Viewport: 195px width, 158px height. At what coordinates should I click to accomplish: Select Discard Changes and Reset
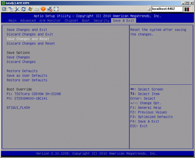(31, 44)
